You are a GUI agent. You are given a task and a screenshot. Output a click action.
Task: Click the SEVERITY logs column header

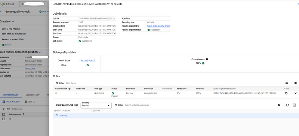click(57, 111)
